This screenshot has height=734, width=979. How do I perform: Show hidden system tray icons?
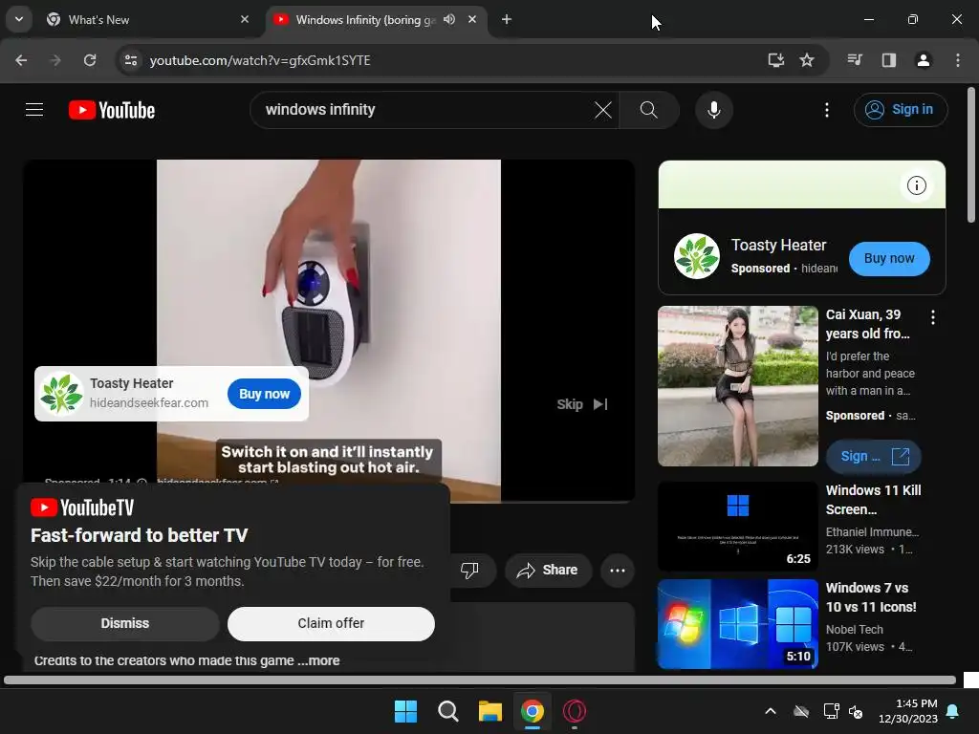click(x=771, y=711)
